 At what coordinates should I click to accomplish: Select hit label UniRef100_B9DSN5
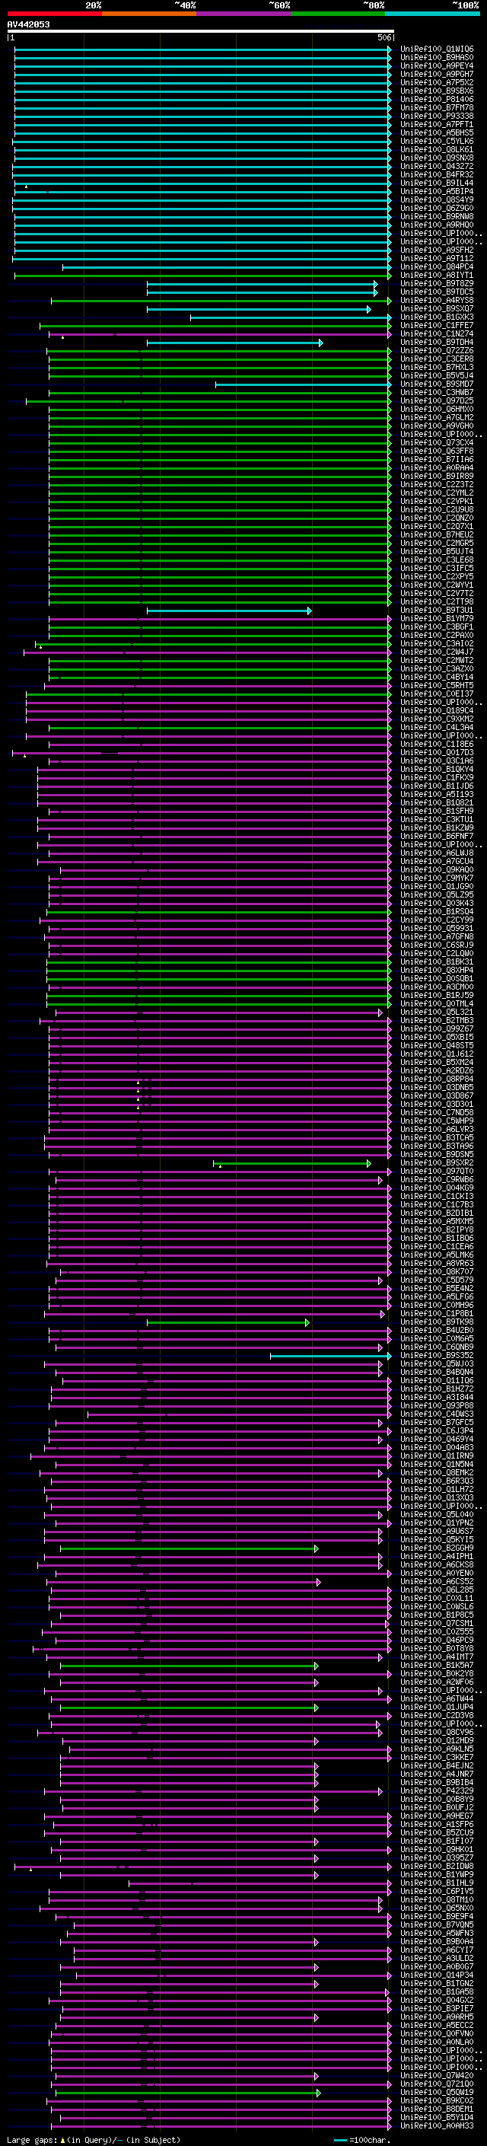pyautogui.click(x=436, y=1155)
